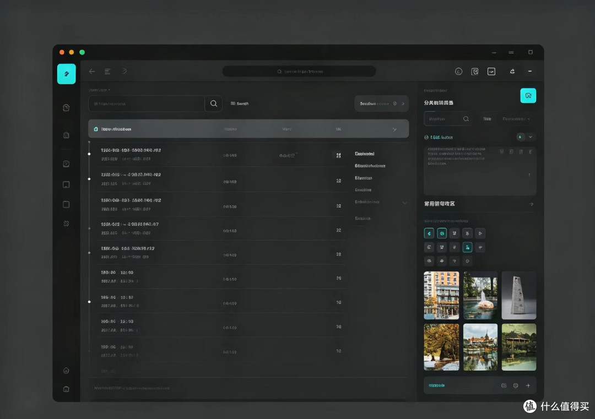Click the curved forward arrow in top toolbar
This screenshot has width=595, height=419.
[x=124, y=71]
